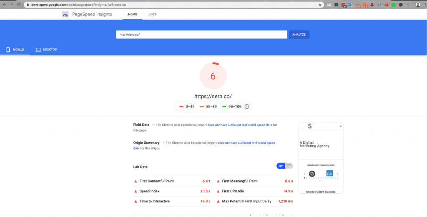Image resolution: width=427 pixels, height=217 pixels.
Task: Click warning triangle beside Max Potential First Input Delay
Action: point(218,201)
